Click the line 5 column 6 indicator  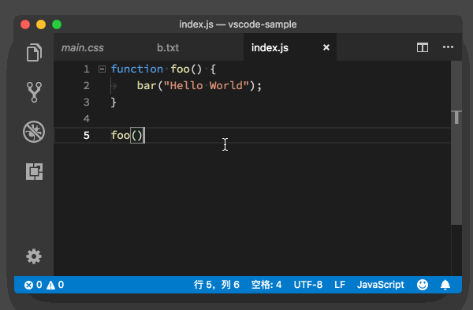(x=217, y=285)
